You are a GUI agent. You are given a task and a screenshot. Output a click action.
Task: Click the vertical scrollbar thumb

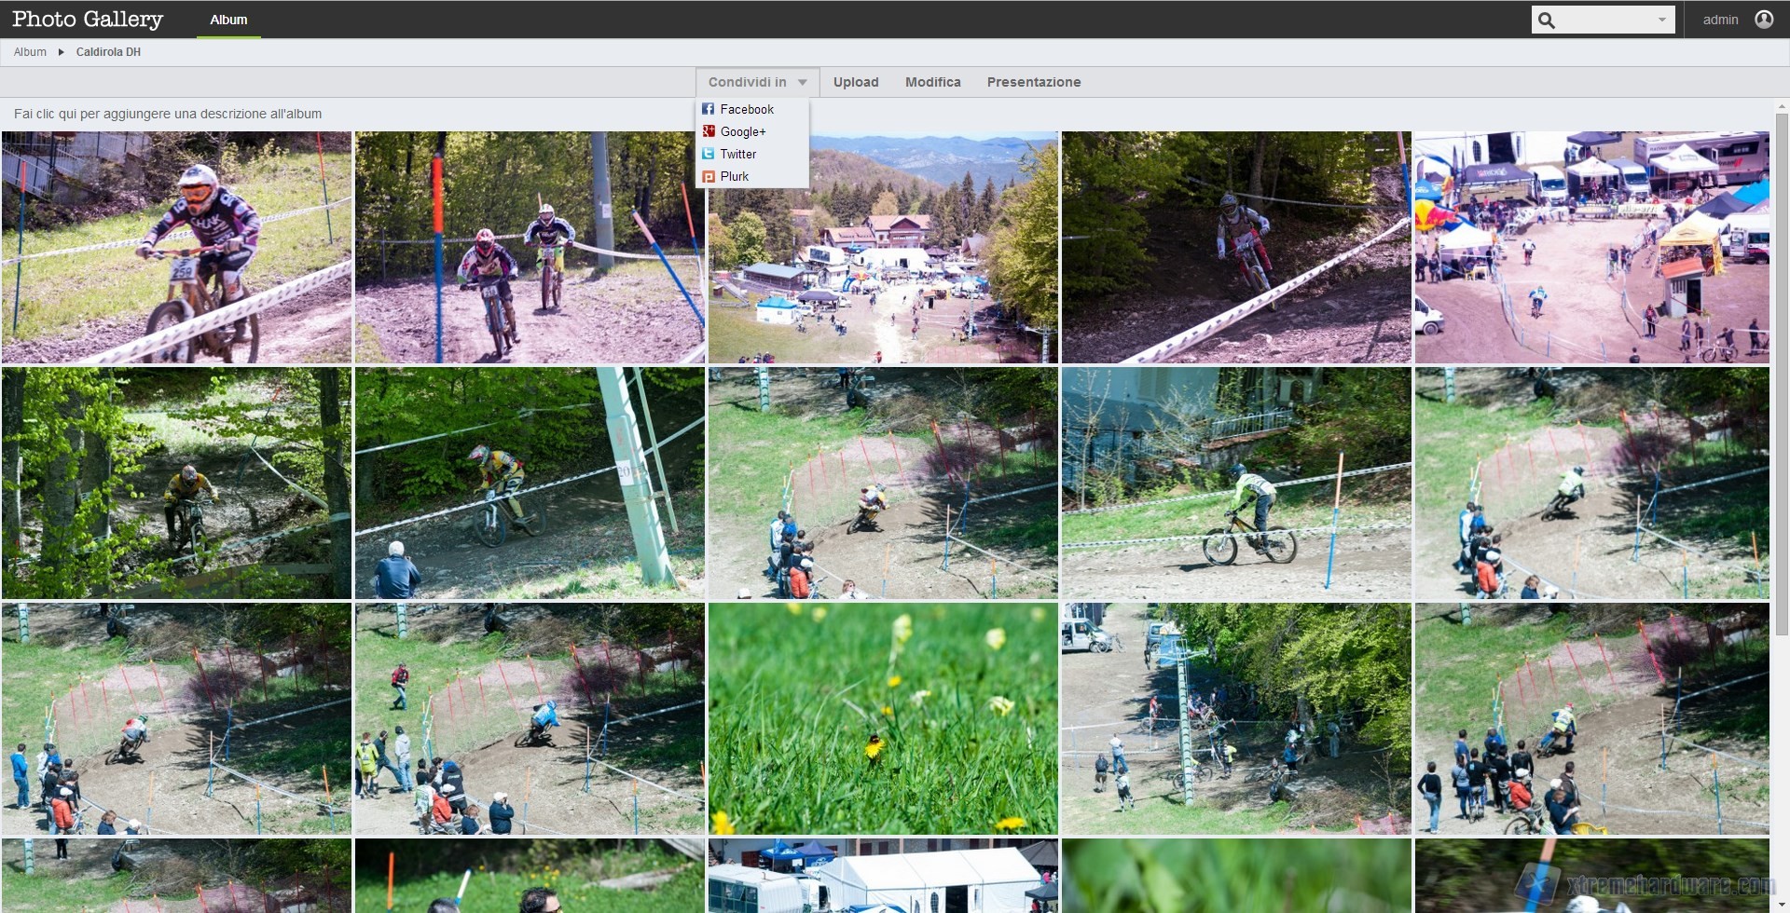click(x=1782, y=373)
